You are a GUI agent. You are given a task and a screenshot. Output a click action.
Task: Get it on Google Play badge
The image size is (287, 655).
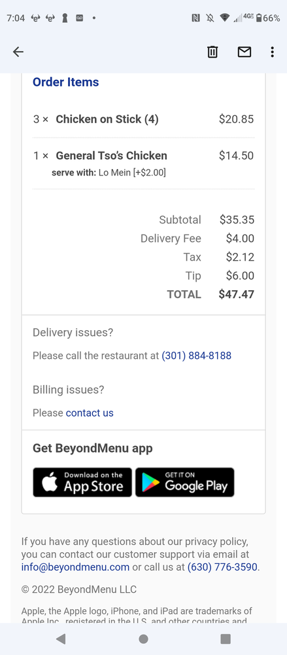(x=185, y=482)
